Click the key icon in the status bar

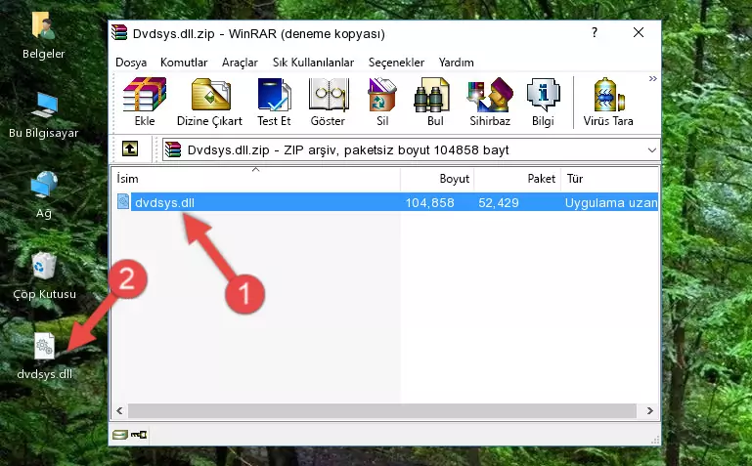tap(139, 435)
